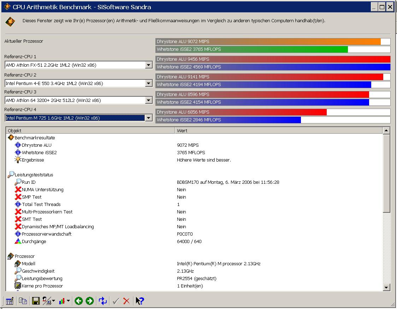
Task: Click the flame icon beside the description text
Action: click(x=10, y=22)
